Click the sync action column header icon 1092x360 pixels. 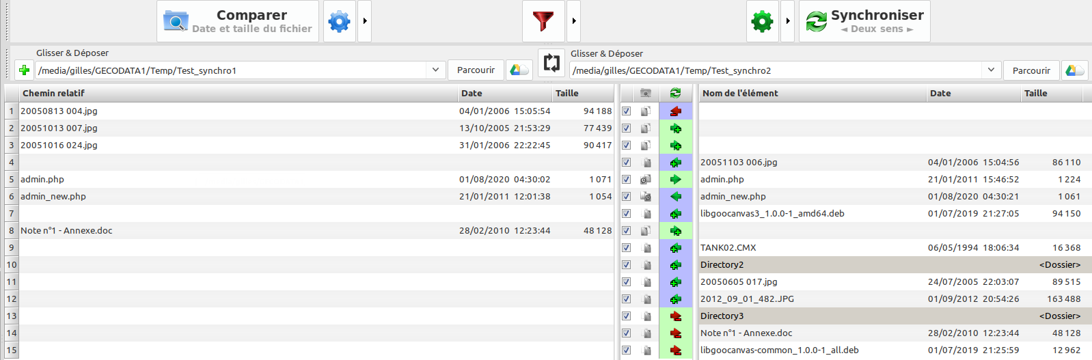676,94
